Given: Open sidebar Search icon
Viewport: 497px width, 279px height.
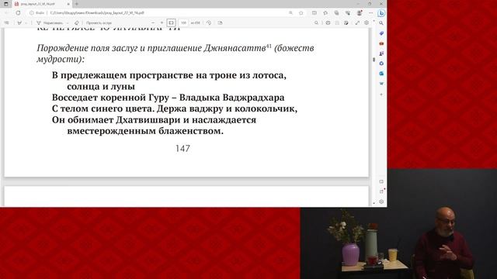Looking at the screenshot, I should click(x=381, y=23).
